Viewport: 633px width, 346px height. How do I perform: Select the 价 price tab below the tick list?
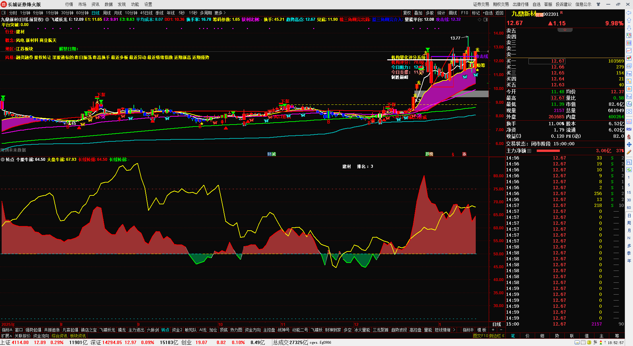(x=527, y=336)
